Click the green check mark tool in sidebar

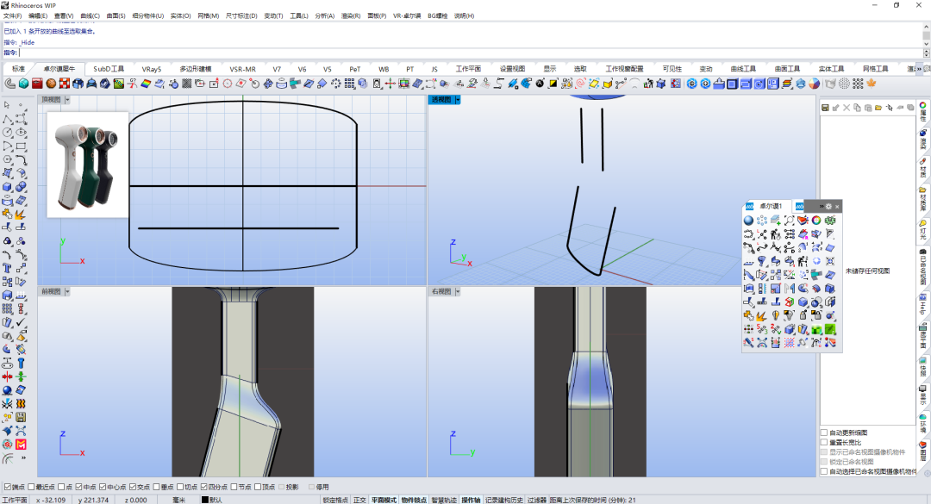[x=21, y=322]
